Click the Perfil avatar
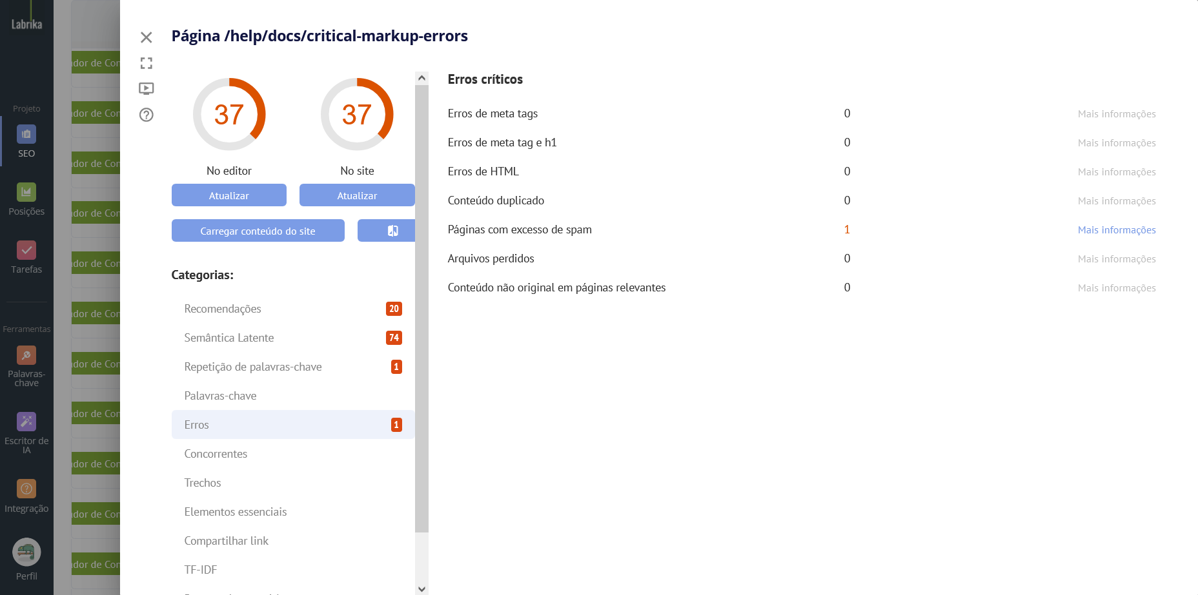1198x595 pixels. (26, 552)
